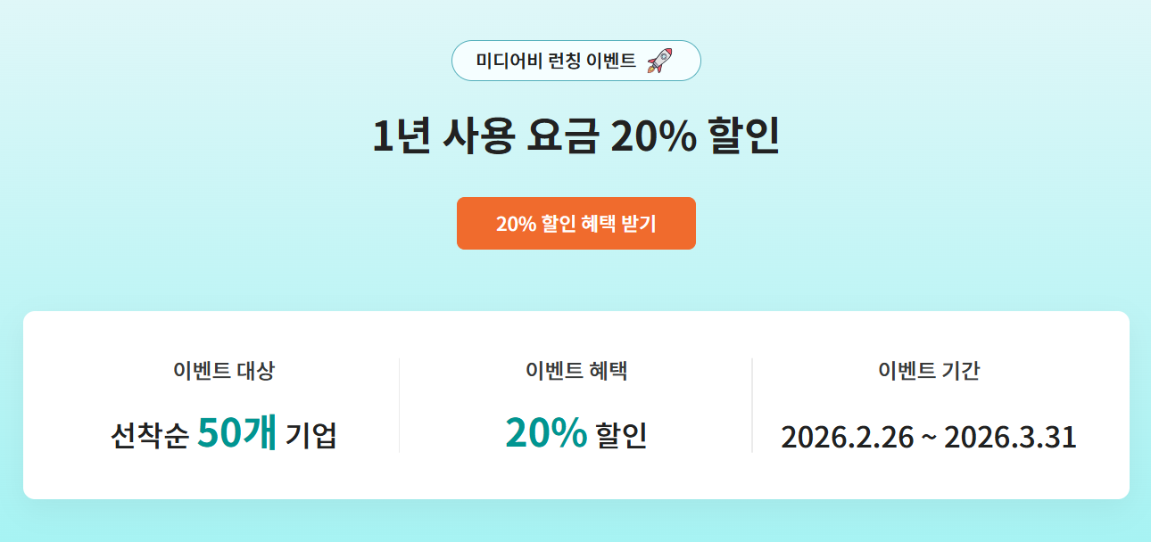Click the divider between 대상 and 혜택 columns

[399, 406]
